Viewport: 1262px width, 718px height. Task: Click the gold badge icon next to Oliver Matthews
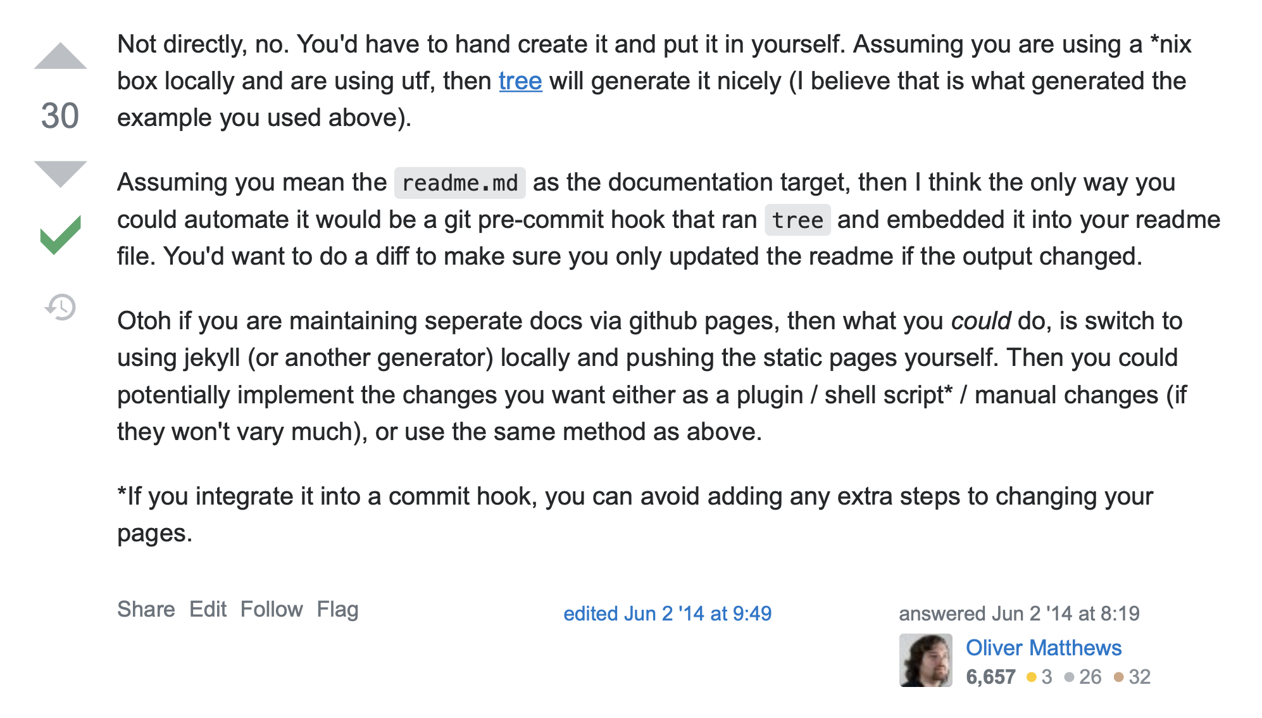click(1033, 677)
